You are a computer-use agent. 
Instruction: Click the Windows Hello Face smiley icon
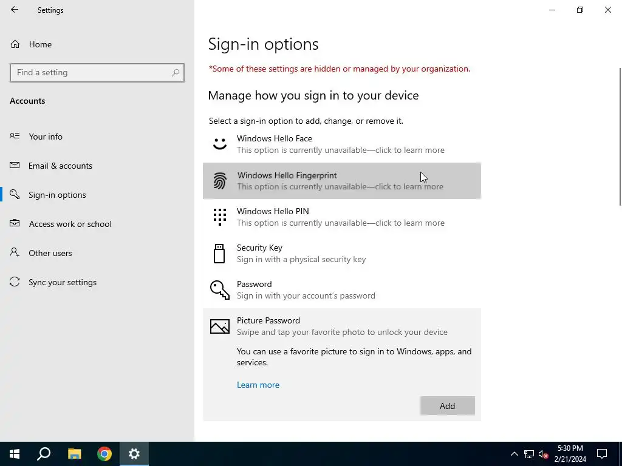pos(220,144)
